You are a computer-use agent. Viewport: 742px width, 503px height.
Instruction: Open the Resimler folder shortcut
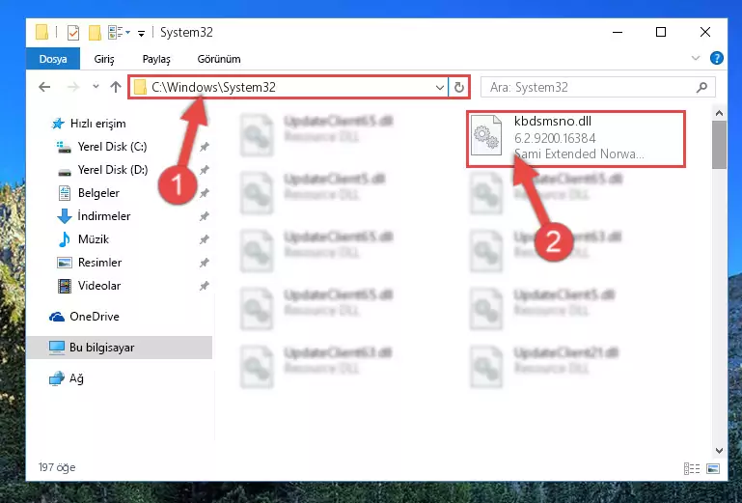(x=90, y=263)
